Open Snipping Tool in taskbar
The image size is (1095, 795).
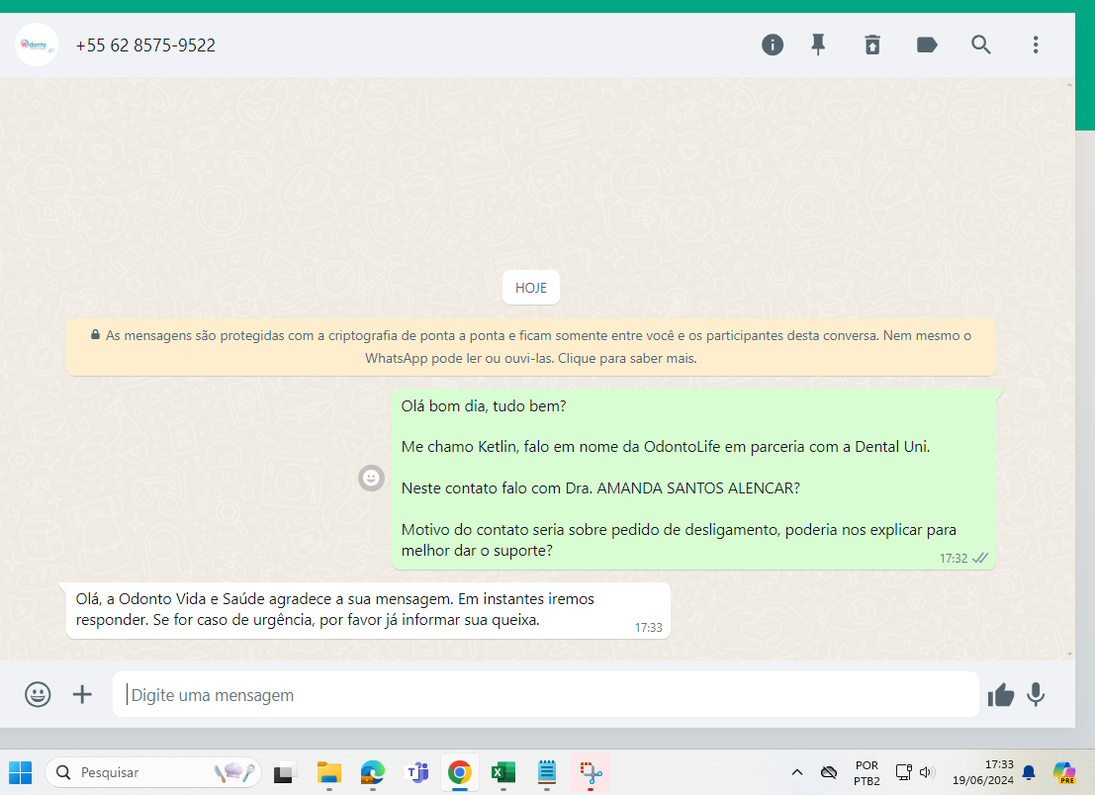591,772
